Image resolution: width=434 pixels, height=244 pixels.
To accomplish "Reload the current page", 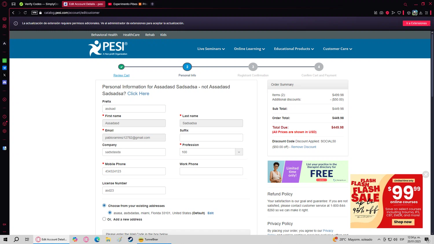I will [25, 13].
